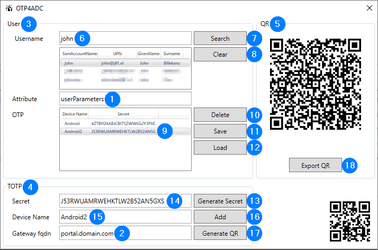
Task: Focus the Username input field
Action: [x=125, y=38]
